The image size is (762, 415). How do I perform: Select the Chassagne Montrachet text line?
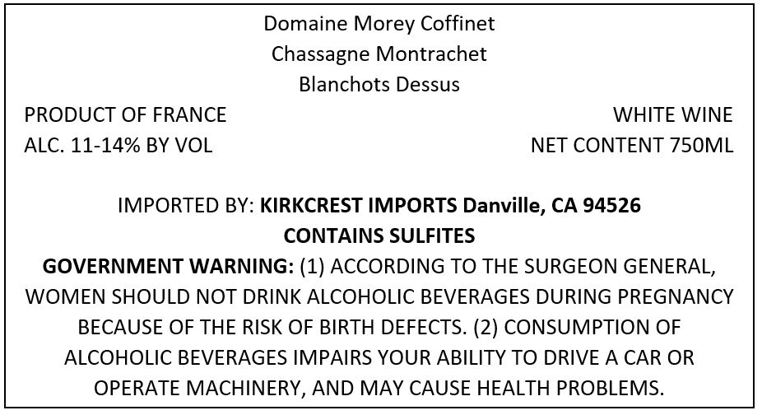tap(379, 54)
